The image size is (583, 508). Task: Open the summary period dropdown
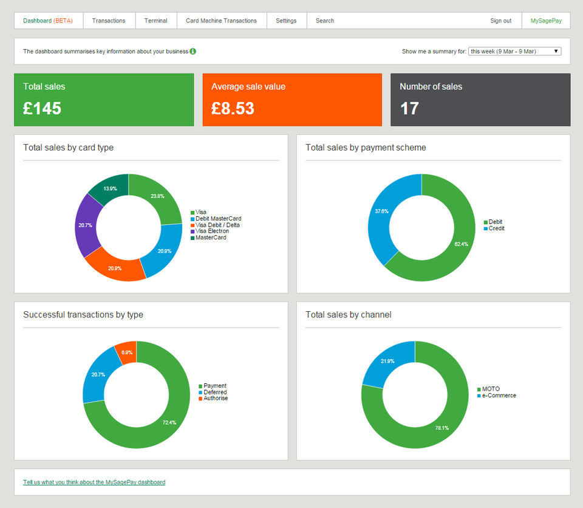pyautogui.click(x=514, y=52)
